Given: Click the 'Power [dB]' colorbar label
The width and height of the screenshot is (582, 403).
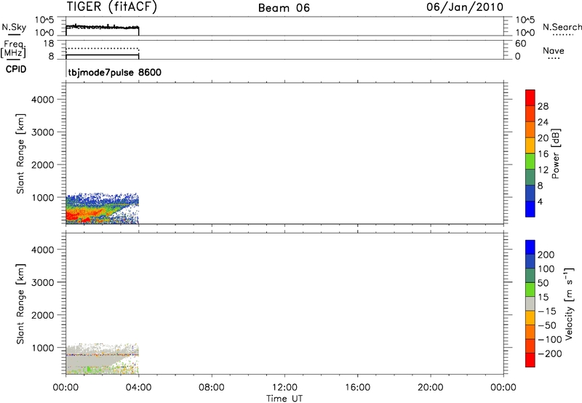Looking at the screenshot, I should [x=555, y=153].
